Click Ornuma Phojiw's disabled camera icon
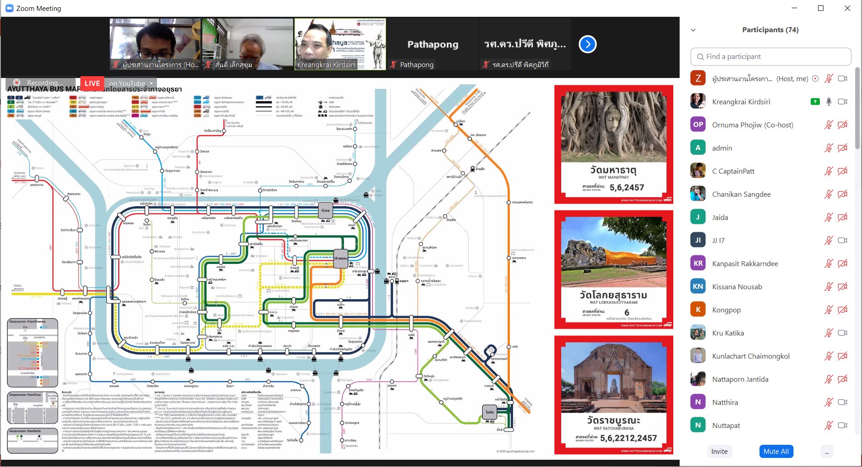This screenshot has width=862, height=467. (842, 125)
